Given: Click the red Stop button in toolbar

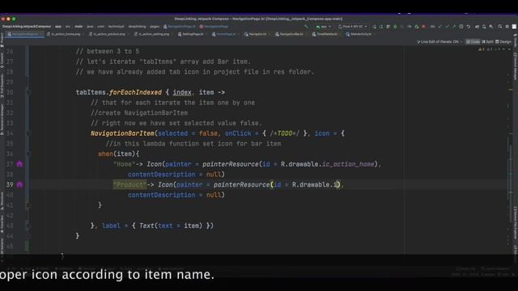Looking at the screenshot, I should 424,27.
